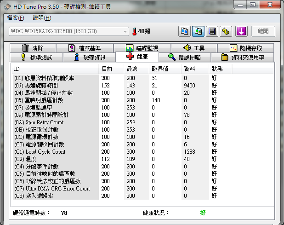This screenshot has width=284, height=225.
Task: Open the 檔案(F) menu
Action: (16, 18)
